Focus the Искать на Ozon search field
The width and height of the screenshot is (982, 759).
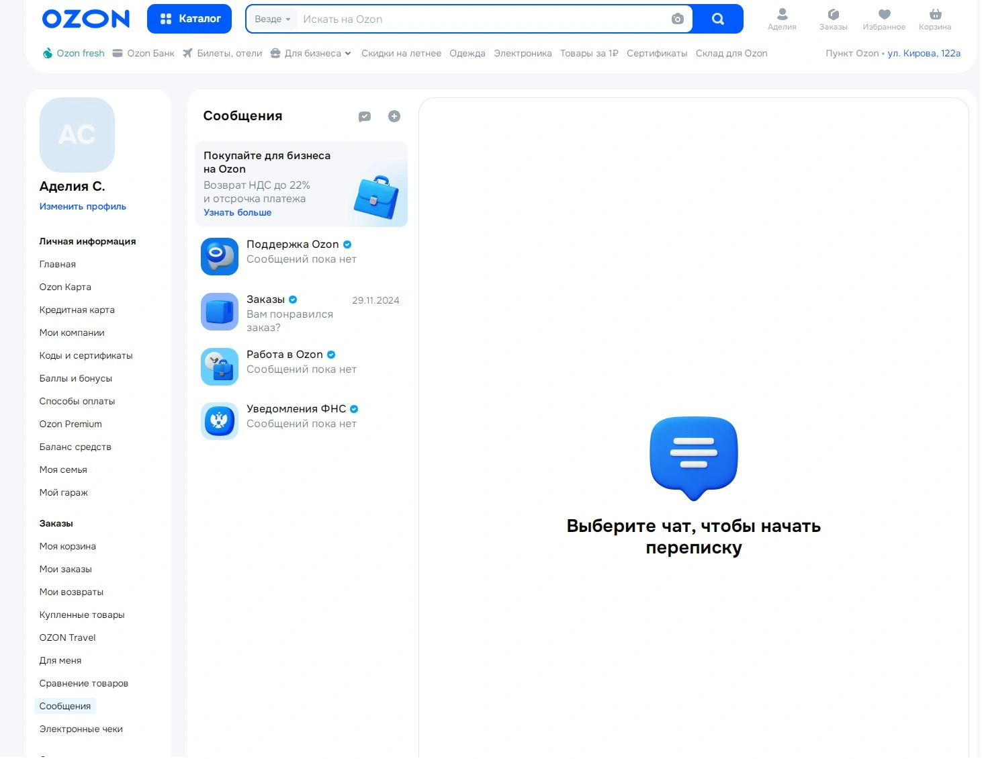(484, 19)
